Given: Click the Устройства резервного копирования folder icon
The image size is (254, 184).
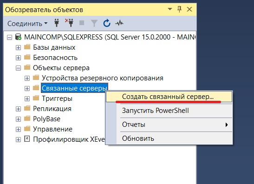Looking at the screenshot, I should coord(36,78).
